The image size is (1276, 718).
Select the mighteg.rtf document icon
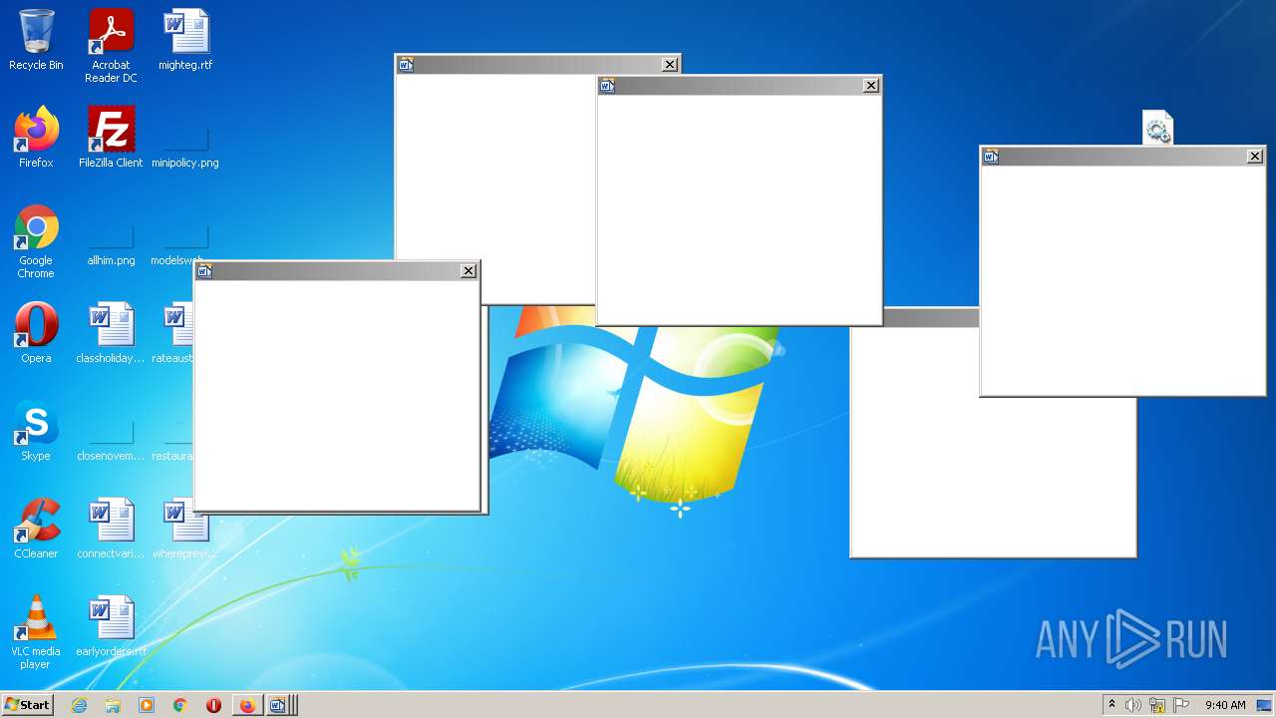[185, 40]
